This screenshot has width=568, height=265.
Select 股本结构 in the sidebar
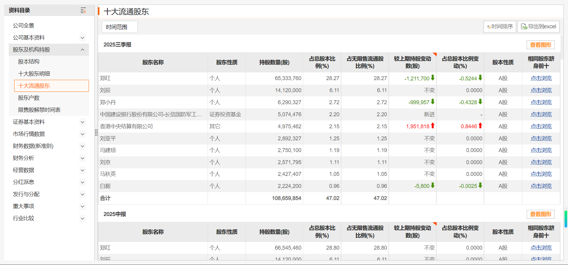click(29, 62)
